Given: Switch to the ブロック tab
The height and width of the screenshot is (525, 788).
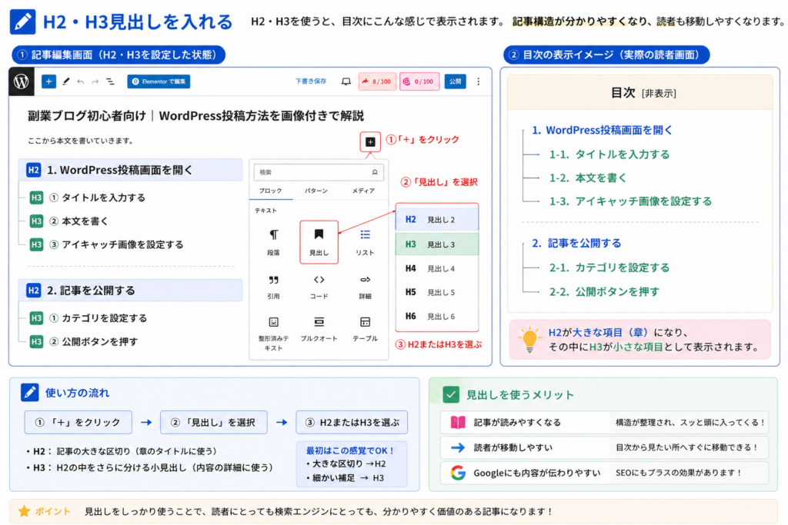Looking at the screenshot, I should (270, 191).
